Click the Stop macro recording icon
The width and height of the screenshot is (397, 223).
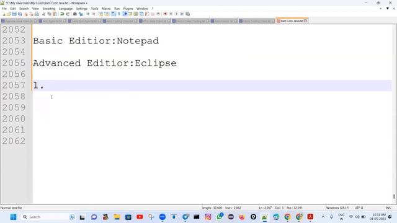(171, 14)
